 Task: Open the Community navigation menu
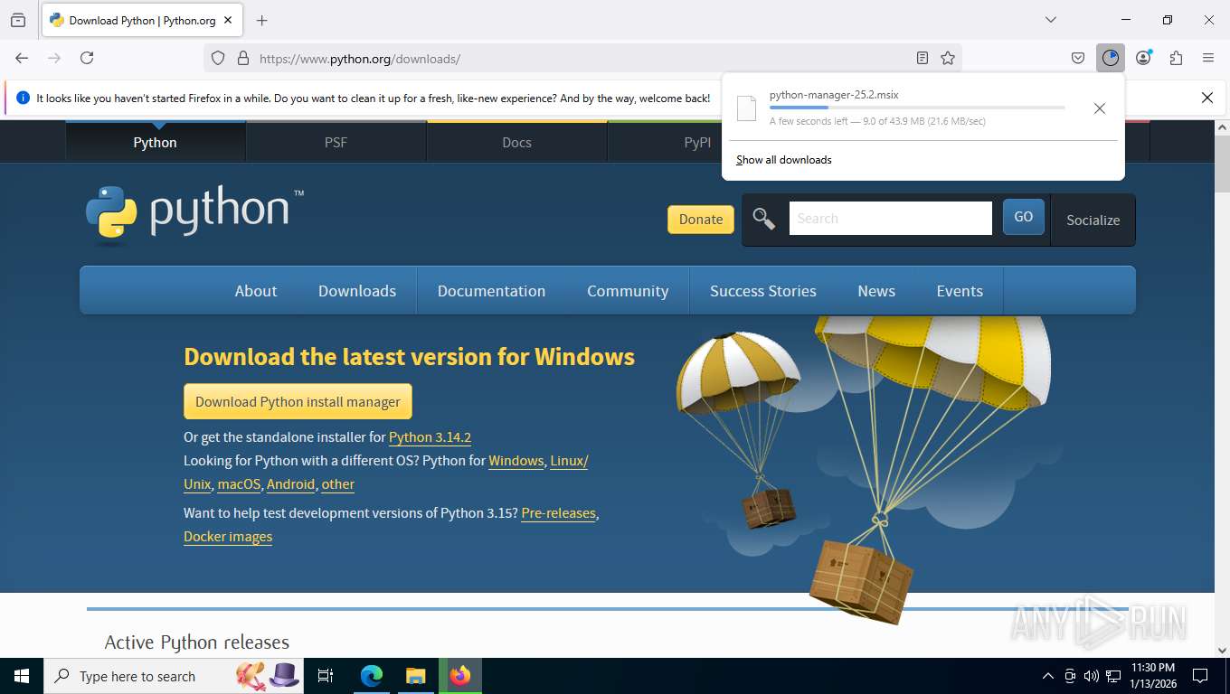point(628,291)
